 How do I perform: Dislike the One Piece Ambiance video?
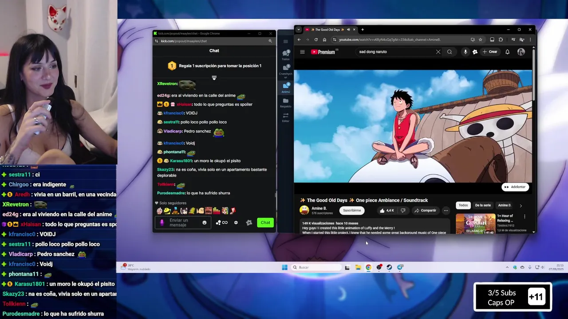pos(403,210)
